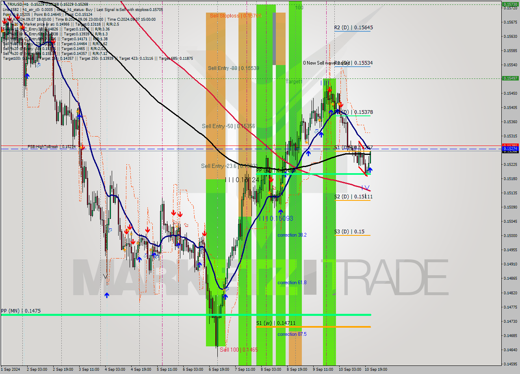This screenshot has width=520, height=374.
Task: Click the 'Sell Entry -23.6 | 0.15231' label
Action: [230, 166]
